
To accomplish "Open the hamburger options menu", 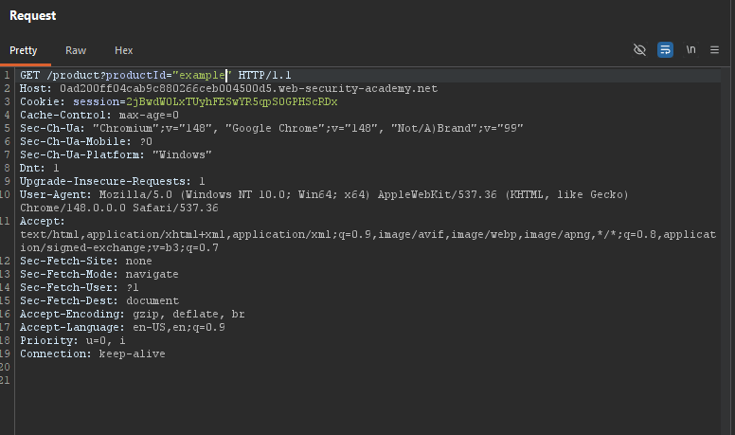I will [x=714, y=49].
